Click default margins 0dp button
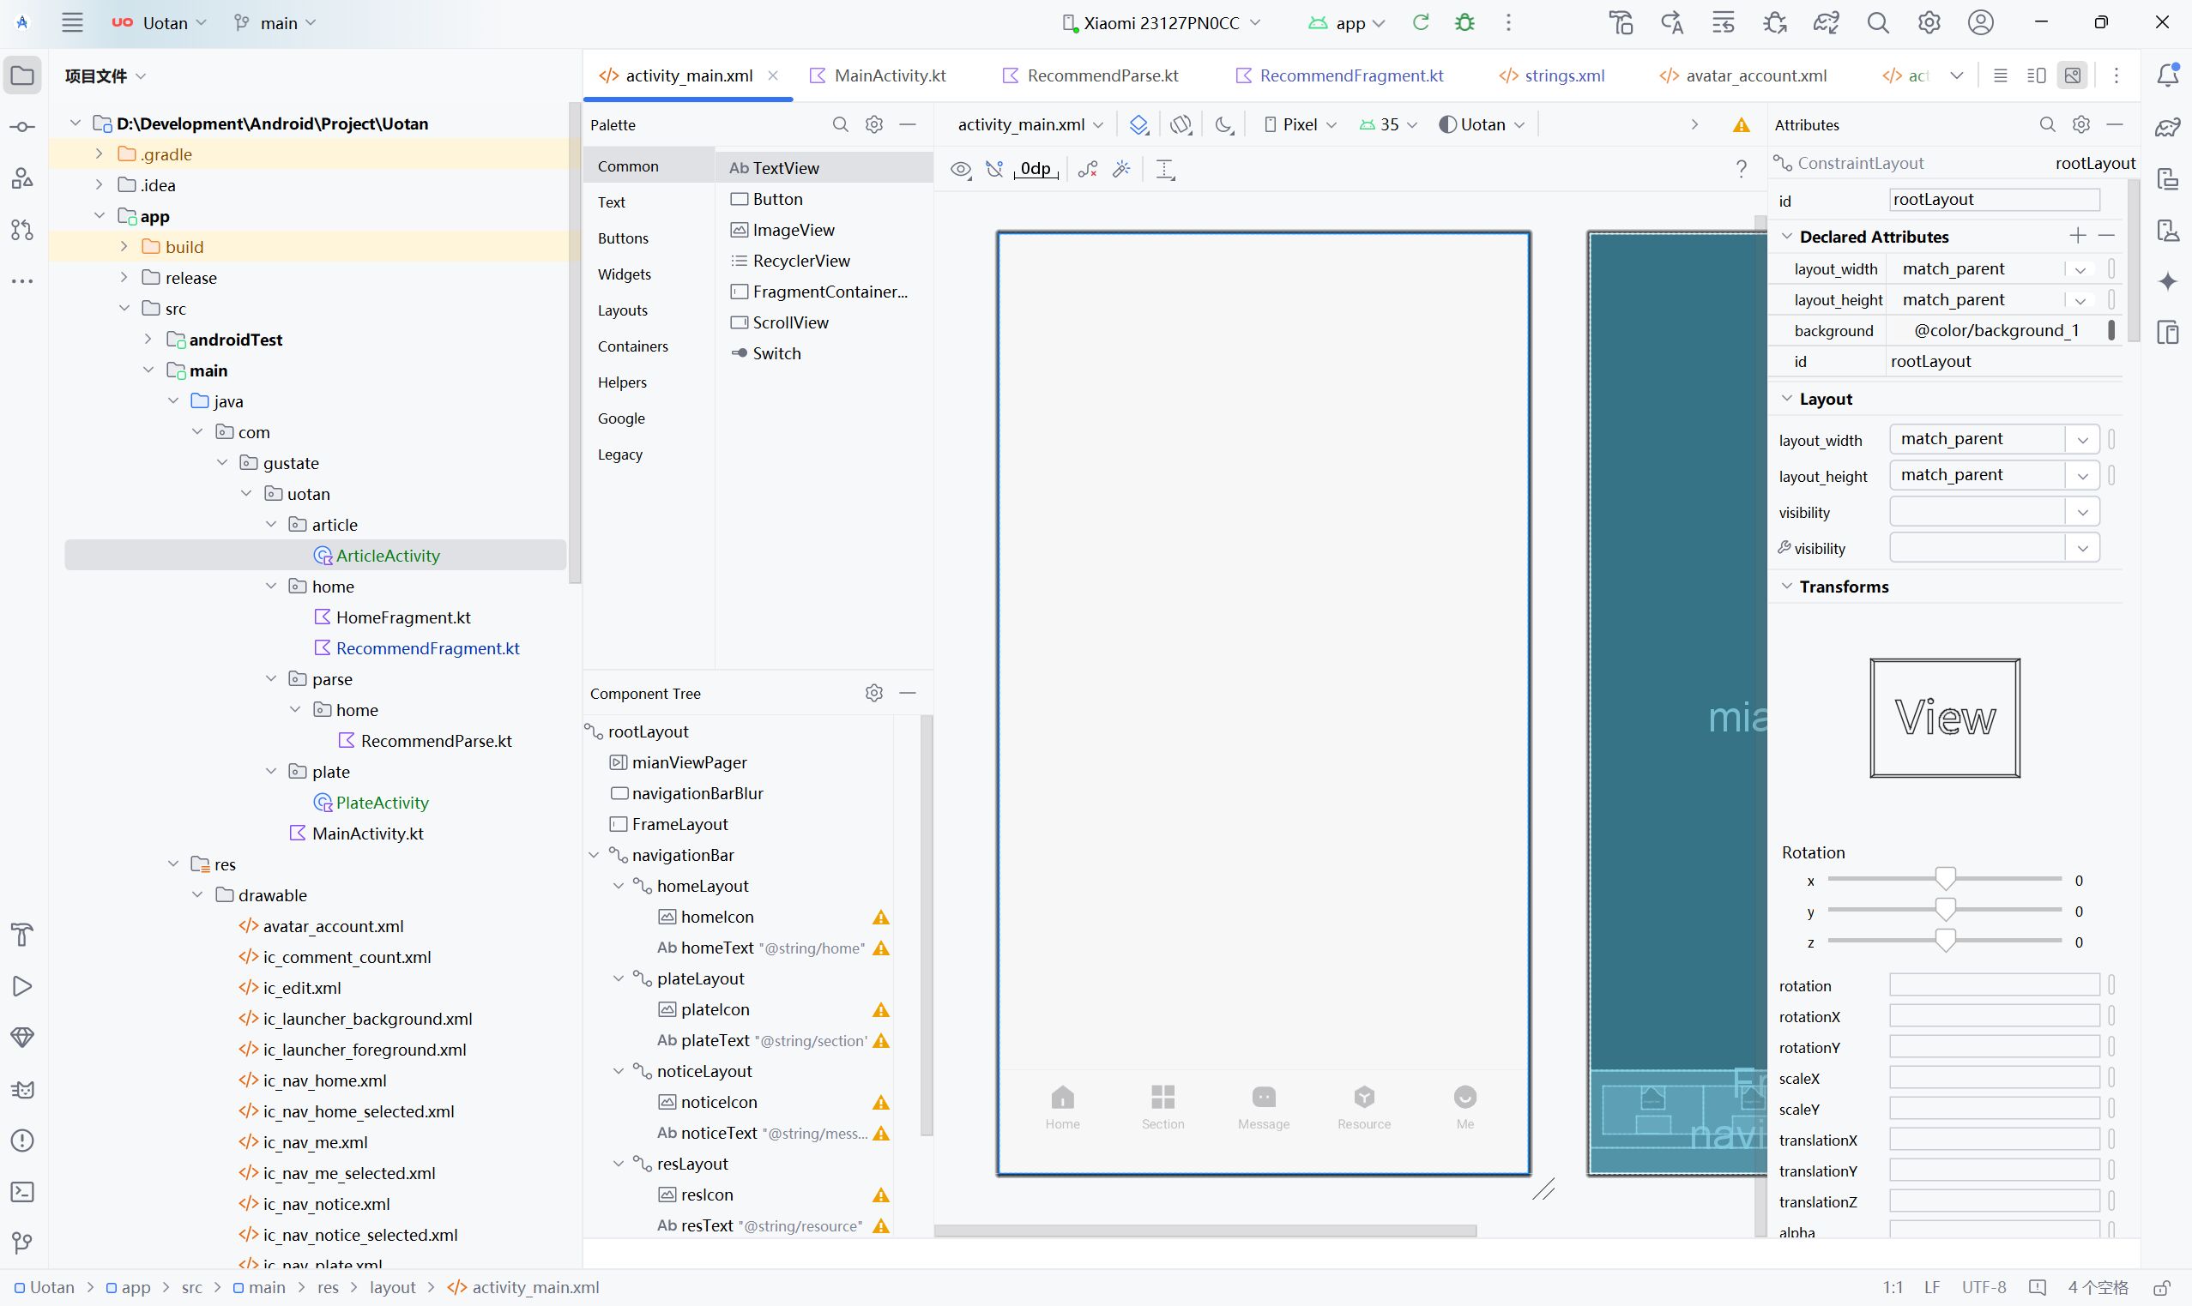Image resolution: width=2192 pixels, height=1306 pixels. 1036,169
